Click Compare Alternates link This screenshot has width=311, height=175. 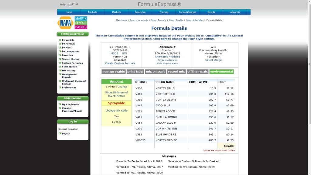click(167, 60)
